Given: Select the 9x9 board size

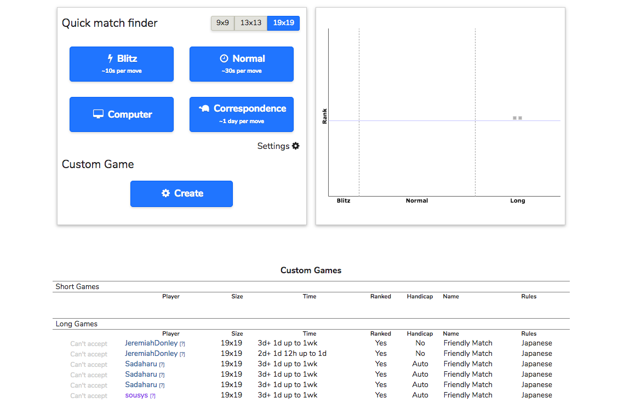Looking at the screenshot, I should (x=222, y=23).
